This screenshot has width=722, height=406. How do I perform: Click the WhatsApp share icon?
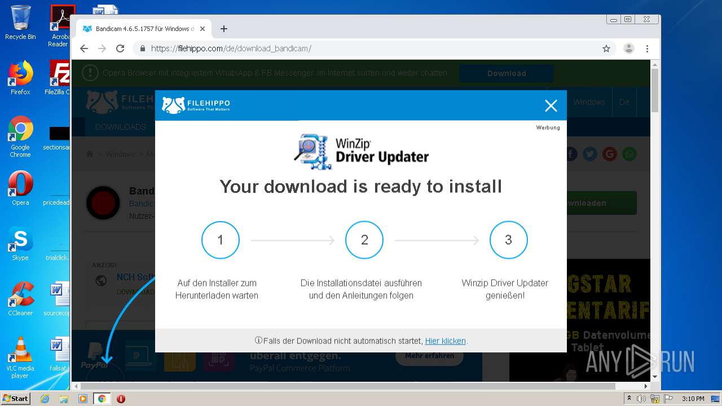coord(629,154)
